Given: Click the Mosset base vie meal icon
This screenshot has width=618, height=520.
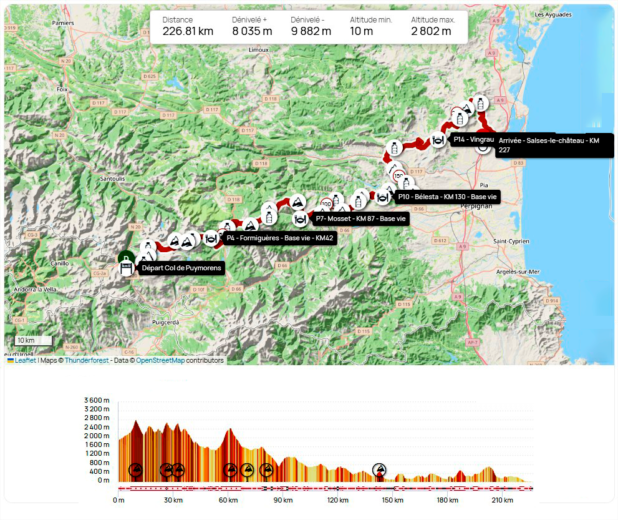Looking at the screenshot, I should (x=301, y=218).
